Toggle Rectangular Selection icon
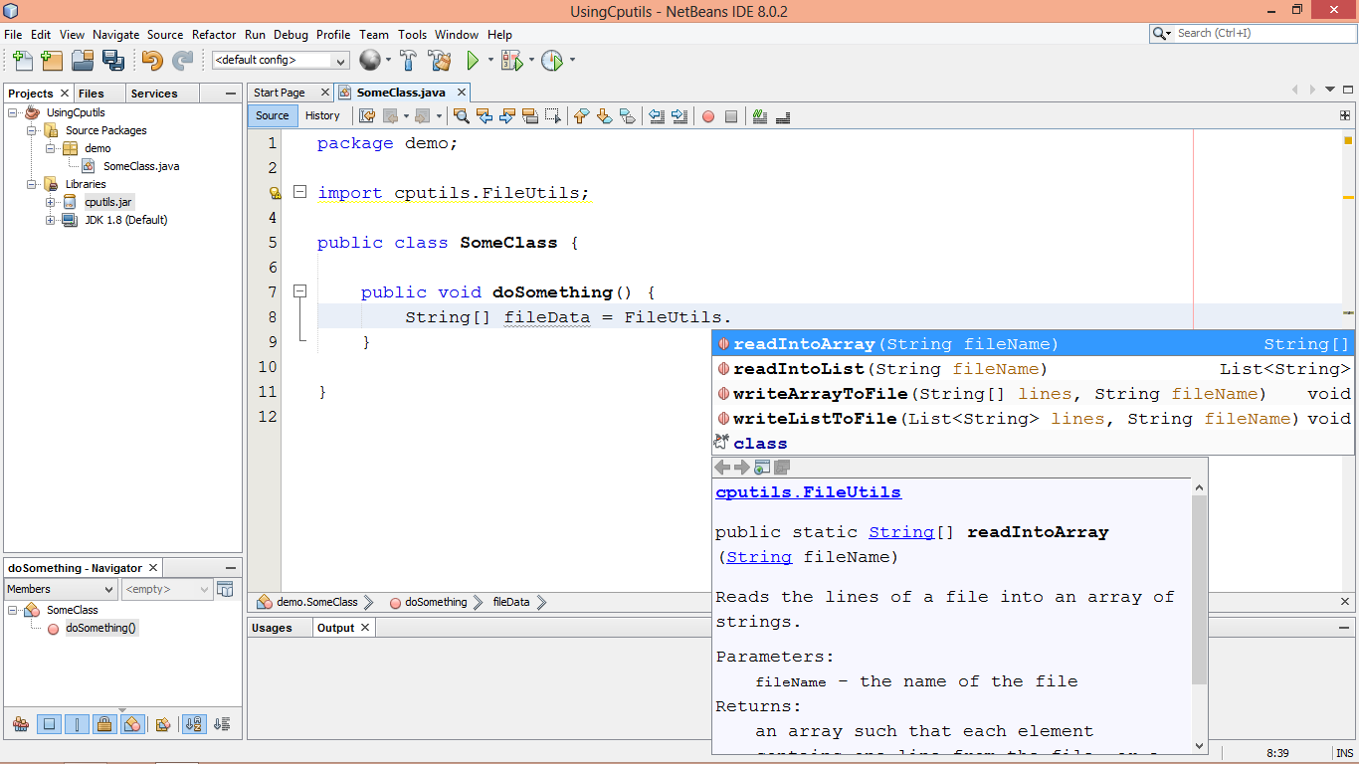This screenshot has height=764, width=1359. coord(553,116)
